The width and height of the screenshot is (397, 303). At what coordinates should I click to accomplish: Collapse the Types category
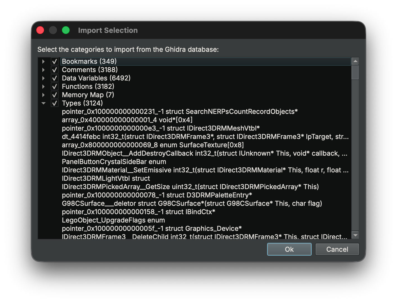click(43, 103)
